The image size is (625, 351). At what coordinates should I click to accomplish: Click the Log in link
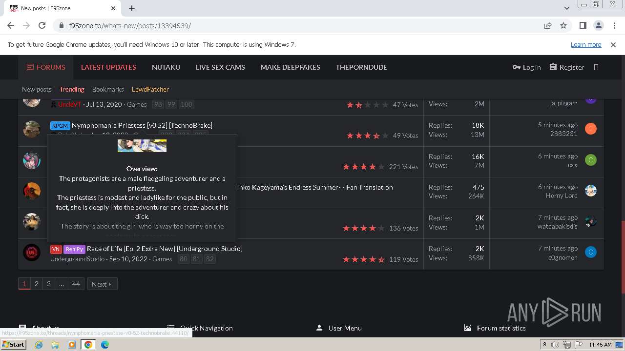click(526, 67)
